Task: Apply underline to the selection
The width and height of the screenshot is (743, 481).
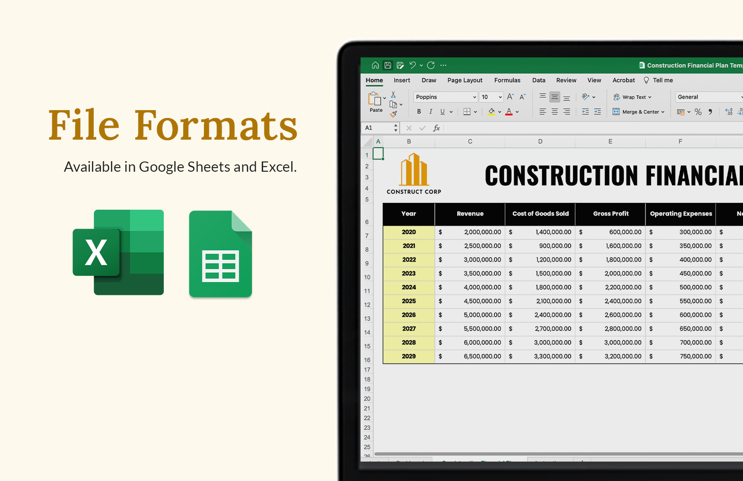Action: coord(442,111)
